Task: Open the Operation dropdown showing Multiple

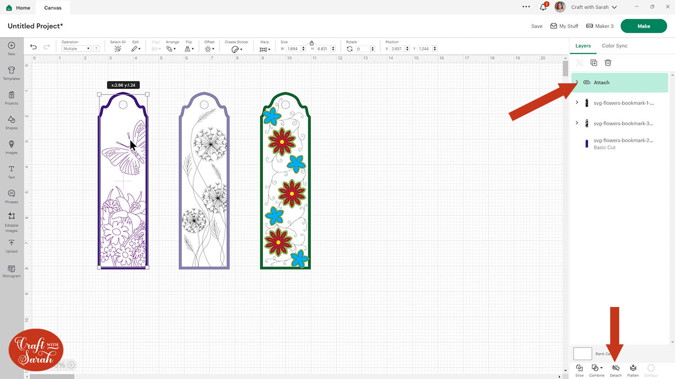Action: [x=76, y=49]
